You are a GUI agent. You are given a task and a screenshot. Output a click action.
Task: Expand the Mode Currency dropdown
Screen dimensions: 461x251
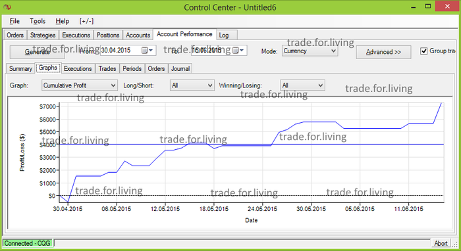coord(310,51)
